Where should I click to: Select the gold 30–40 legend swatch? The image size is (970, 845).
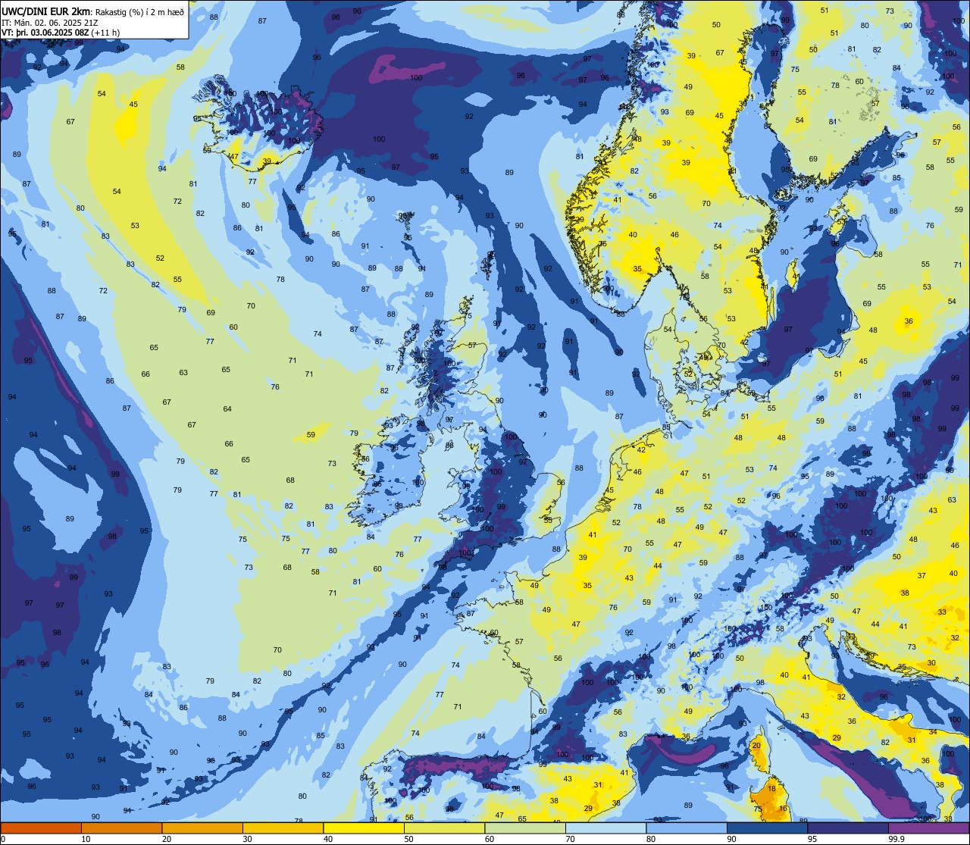click(283, 828)
